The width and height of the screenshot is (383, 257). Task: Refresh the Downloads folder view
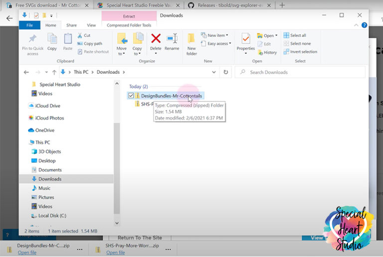click(226, 72)
